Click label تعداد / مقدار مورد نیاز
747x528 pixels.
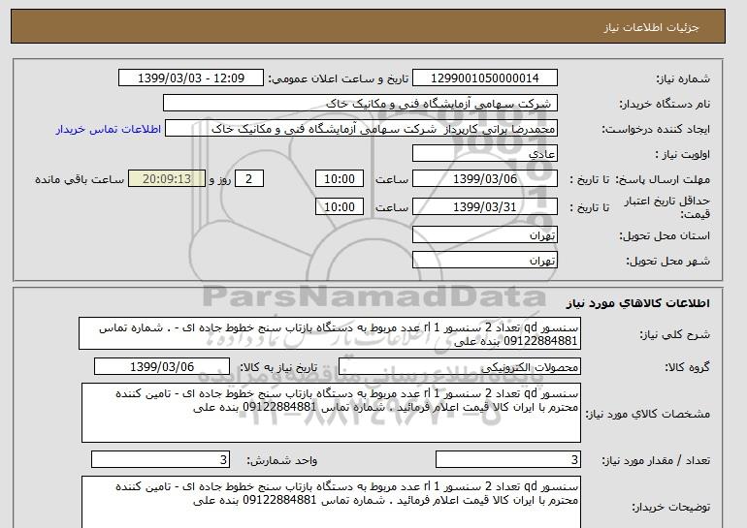[656, 460]
